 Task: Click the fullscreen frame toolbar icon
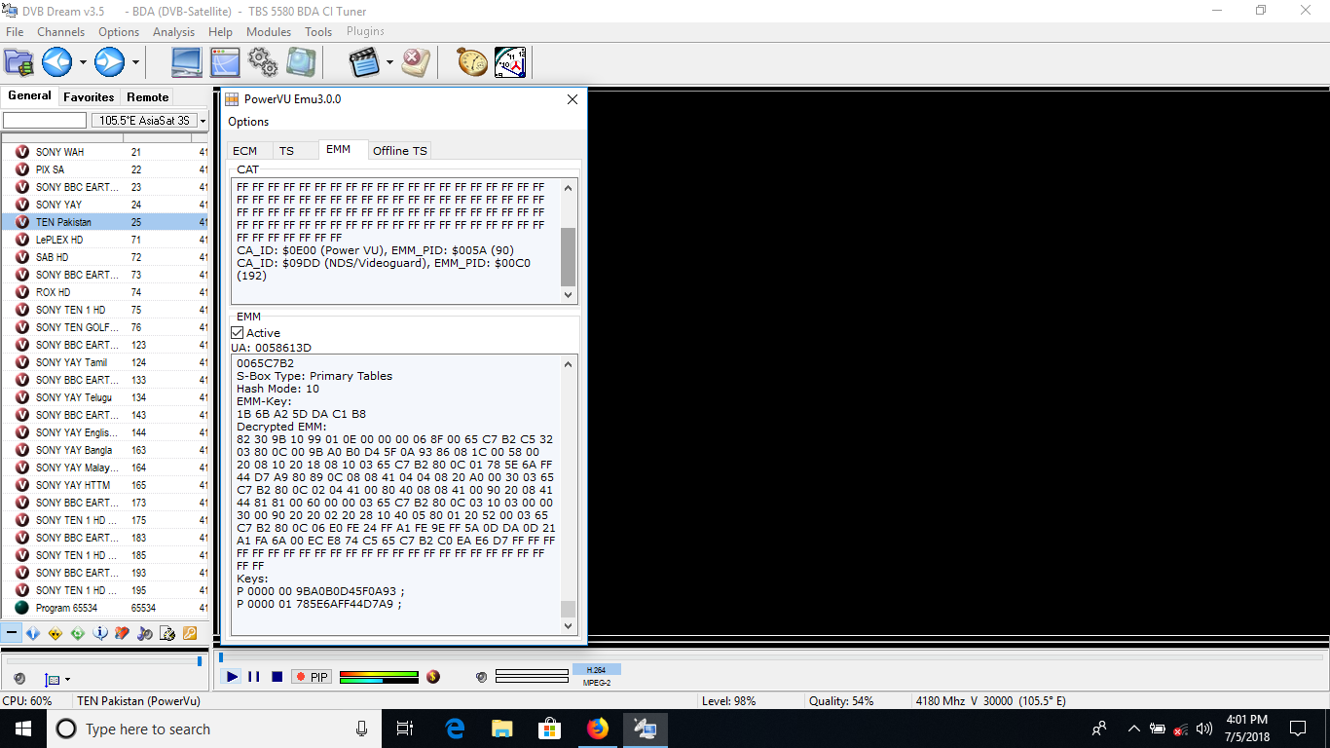pos(301,63)
